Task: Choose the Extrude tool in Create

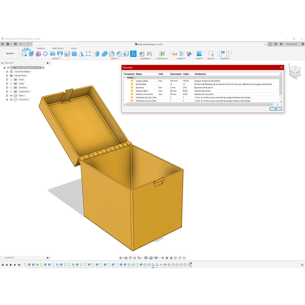Action: click(31, 54)
